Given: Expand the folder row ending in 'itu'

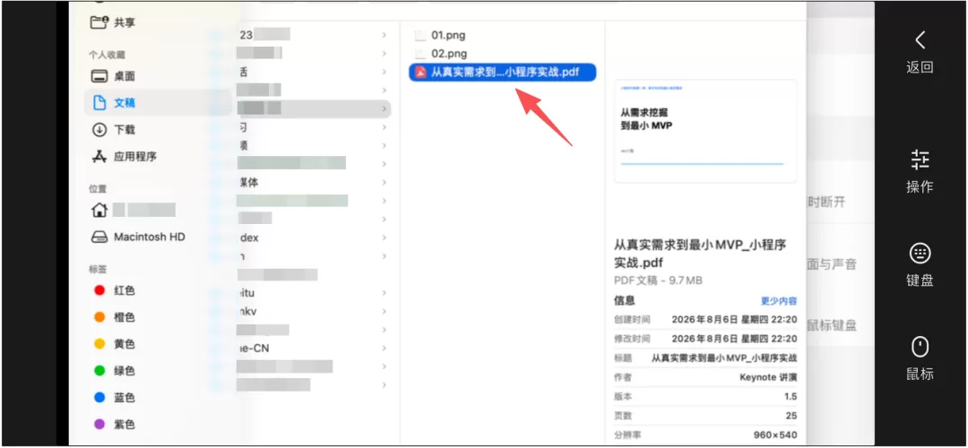Looking at the screenshot, I should click(384, 293).
